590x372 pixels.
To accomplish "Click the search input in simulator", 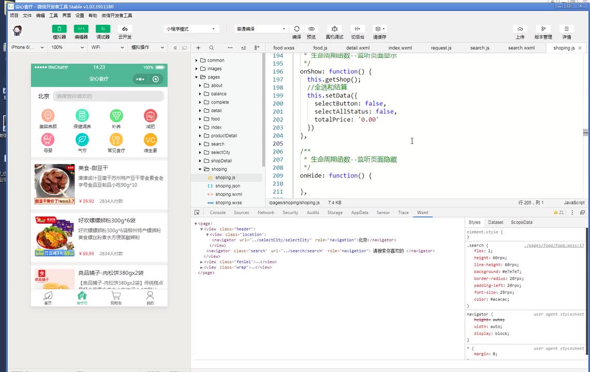I will click(108, 96).
